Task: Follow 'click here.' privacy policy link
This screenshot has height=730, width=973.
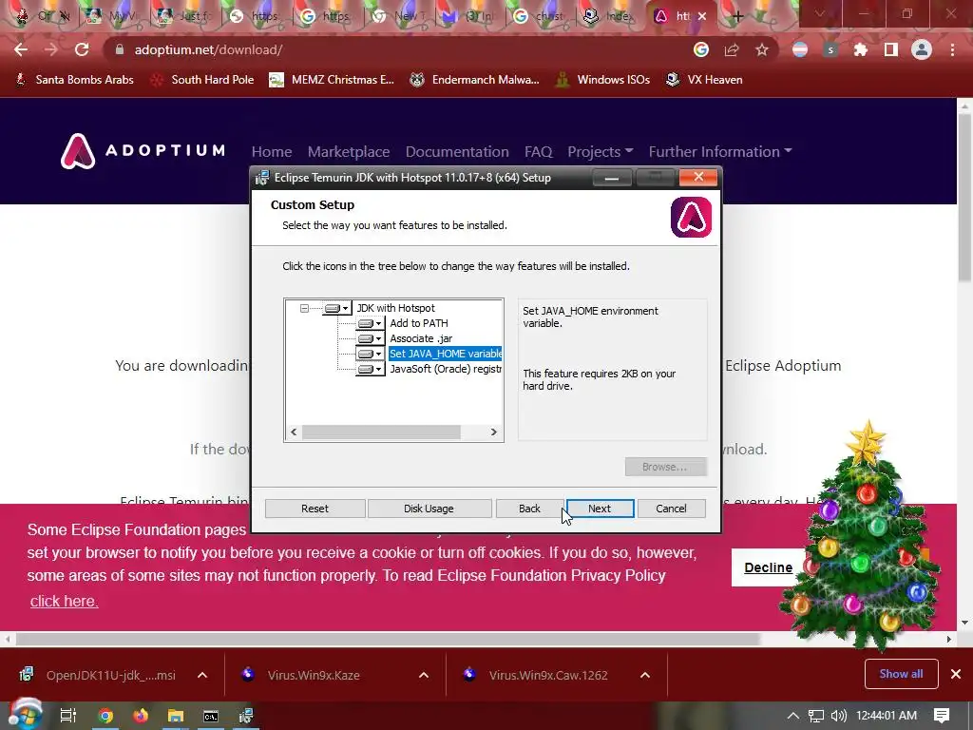Action: 64,601
